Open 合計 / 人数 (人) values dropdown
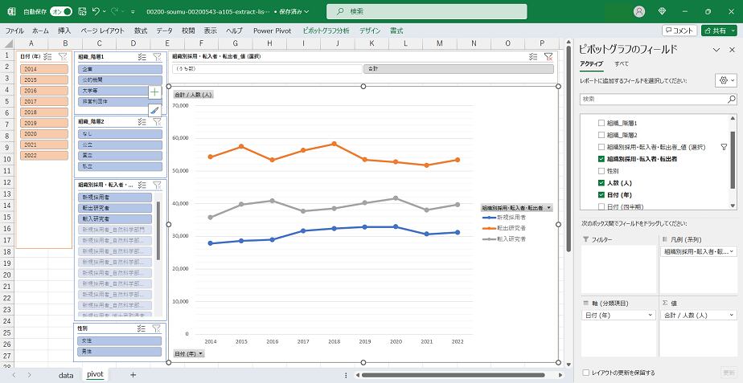 click(x=730, y=316)
